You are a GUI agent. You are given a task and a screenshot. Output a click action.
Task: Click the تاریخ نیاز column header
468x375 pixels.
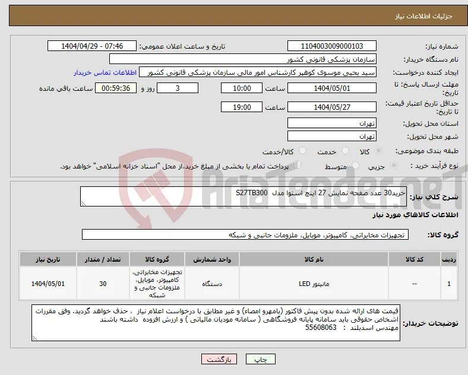(48, 259)
